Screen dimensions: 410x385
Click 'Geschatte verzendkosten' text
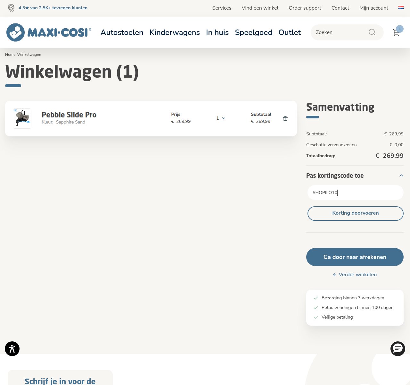(332, 145)
